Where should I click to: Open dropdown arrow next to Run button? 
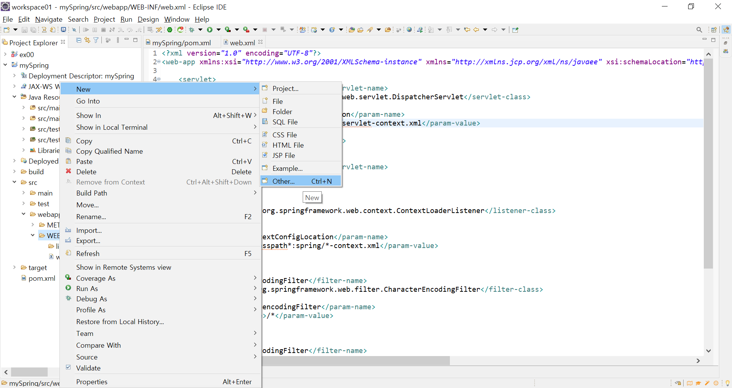click(x=218, y=30)
